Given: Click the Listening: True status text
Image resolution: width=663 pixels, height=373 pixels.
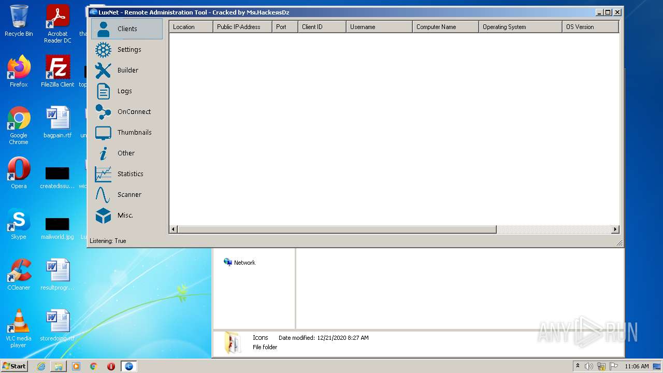Looking at the screenshot, I should (108, 241).
